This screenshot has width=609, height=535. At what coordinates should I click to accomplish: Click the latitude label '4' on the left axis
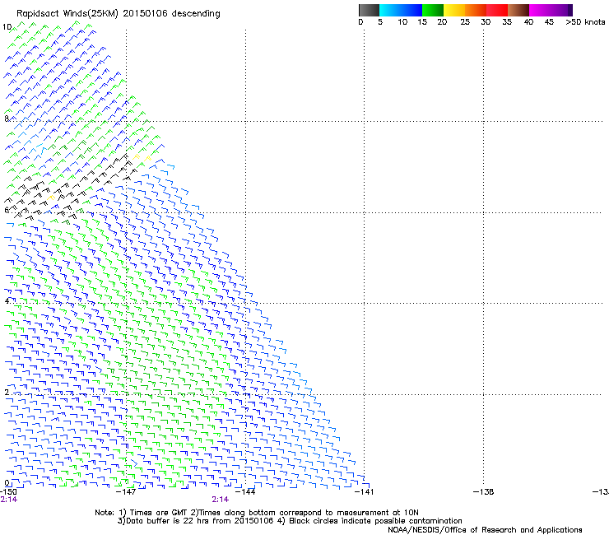(x=7, y=300)
